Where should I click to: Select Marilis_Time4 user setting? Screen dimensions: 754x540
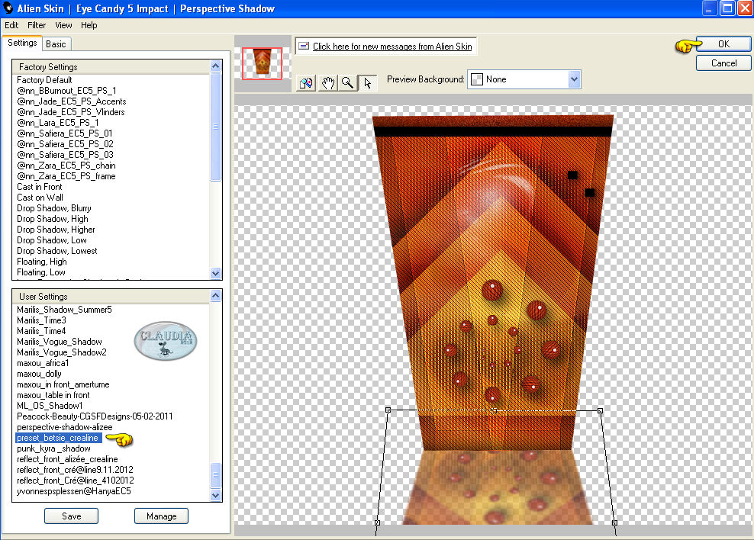pyautogui.click(x=41, y=330)
